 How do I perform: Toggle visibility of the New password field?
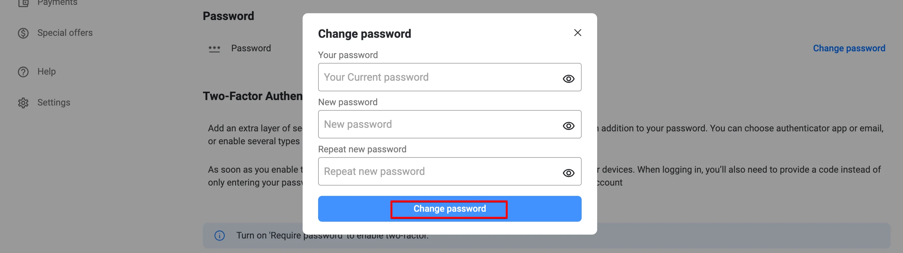[568, 126]
